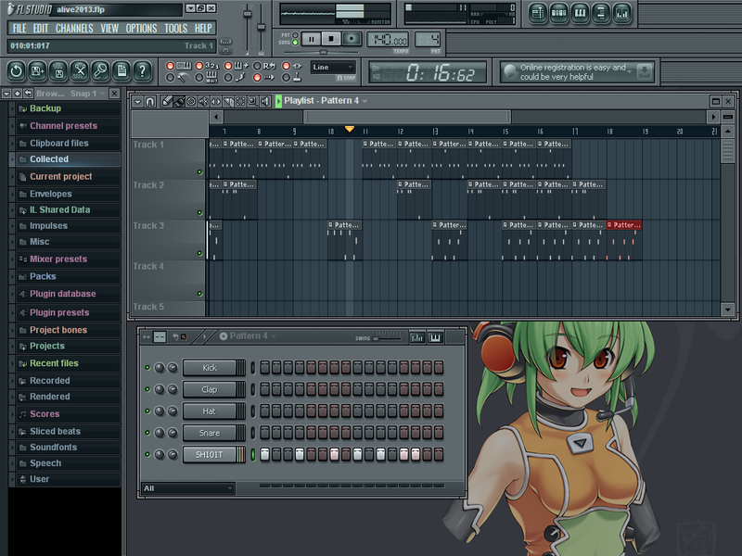
Task: Click the help question mark toolbar icon
Action: tap(142, 70)
